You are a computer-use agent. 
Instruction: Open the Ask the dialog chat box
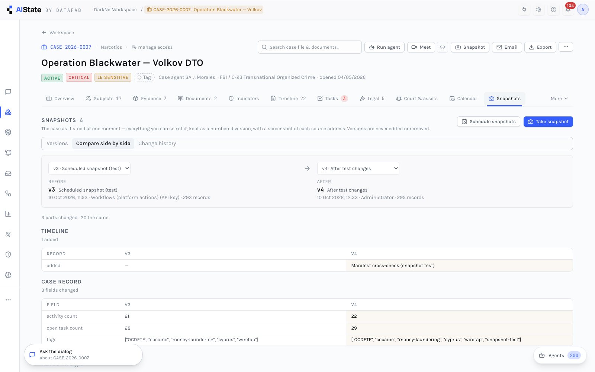point(83,355)
